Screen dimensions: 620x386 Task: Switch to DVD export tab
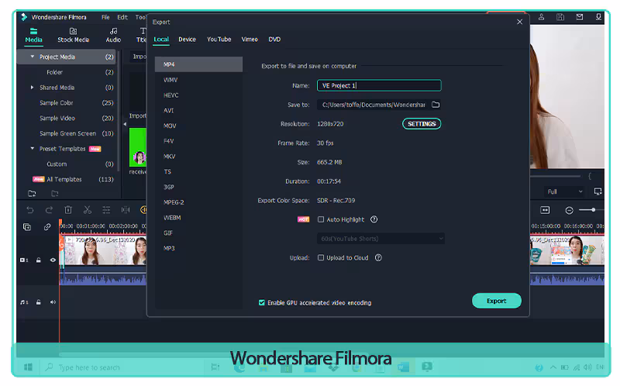[274, 40]
